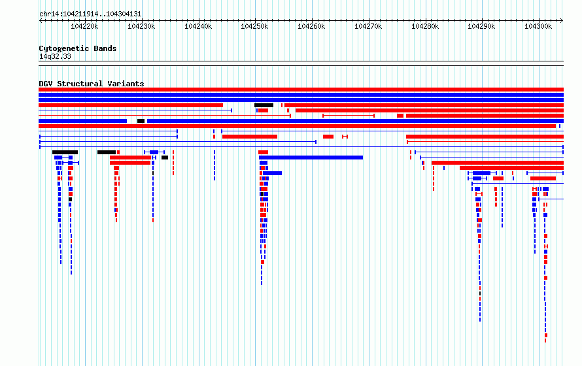Click the 104240k ruler tick label
Viewport: 582px width, 366px height.
click(x=198, y=26)
